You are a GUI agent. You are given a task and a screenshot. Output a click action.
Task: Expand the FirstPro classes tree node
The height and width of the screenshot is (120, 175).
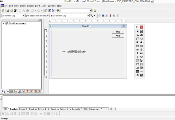pos(3,24)
